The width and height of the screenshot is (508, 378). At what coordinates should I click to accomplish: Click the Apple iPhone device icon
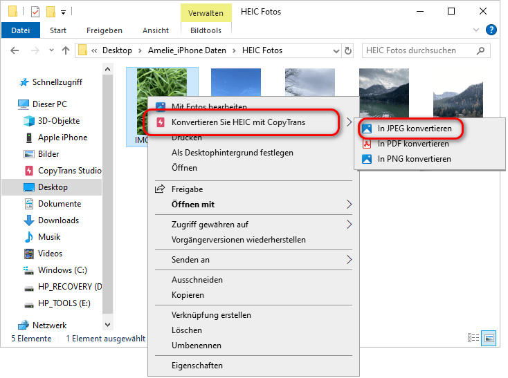click(x=29, y=138)
